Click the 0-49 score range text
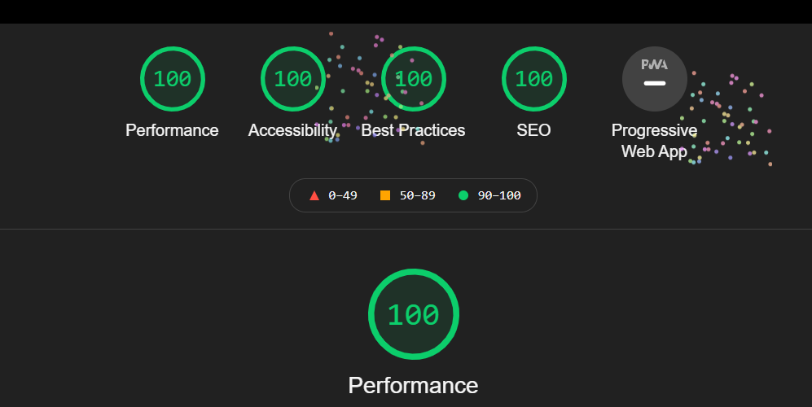Image resolution: width=812 pixels, height=407 pixels. (342, 195)
